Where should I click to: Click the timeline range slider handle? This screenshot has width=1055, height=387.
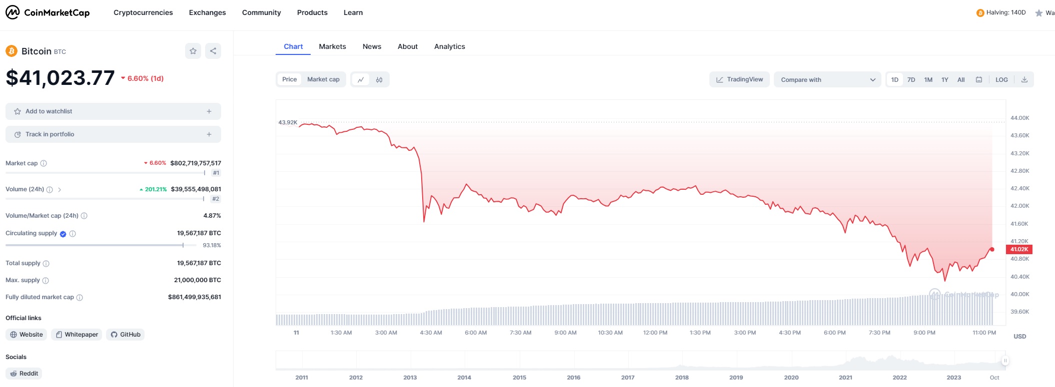click(x=1005, y=361)
